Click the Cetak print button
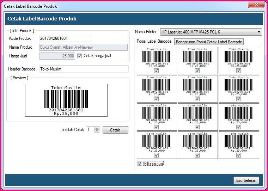This screenshot has height=191, width=268. 115,130
